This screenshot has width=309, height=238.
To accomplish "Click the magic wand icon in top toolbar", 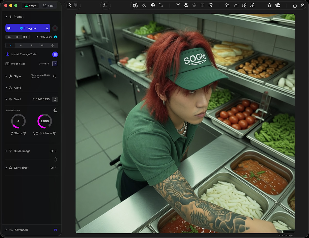I will pos(144,5).
